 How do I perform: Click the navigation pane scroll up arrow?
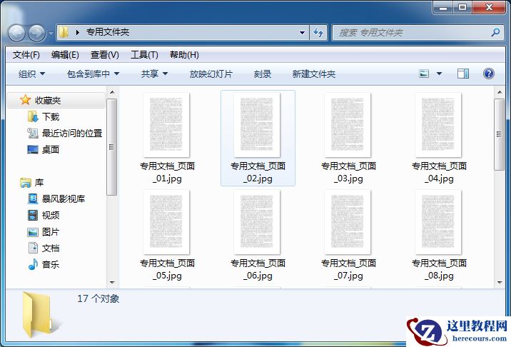pos(112,92)
